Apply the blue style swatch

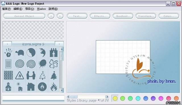(x=146, y=98)
